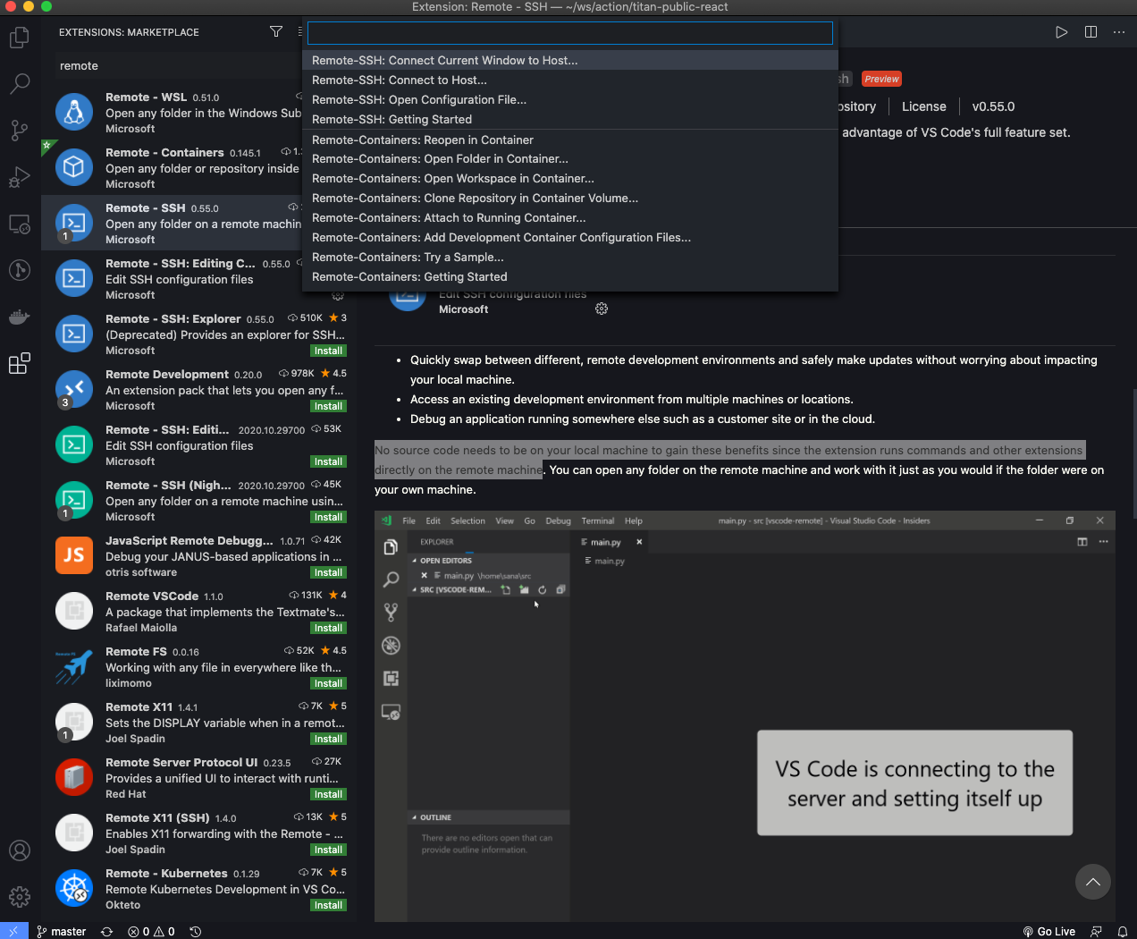This screenshot has height=939, width=1137.
Task: Install the Remote FS extension
Action: [328, 684]
